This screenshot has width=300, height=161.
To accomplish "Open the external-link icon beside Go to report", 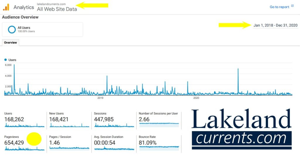I will click(x=292, y=6).
